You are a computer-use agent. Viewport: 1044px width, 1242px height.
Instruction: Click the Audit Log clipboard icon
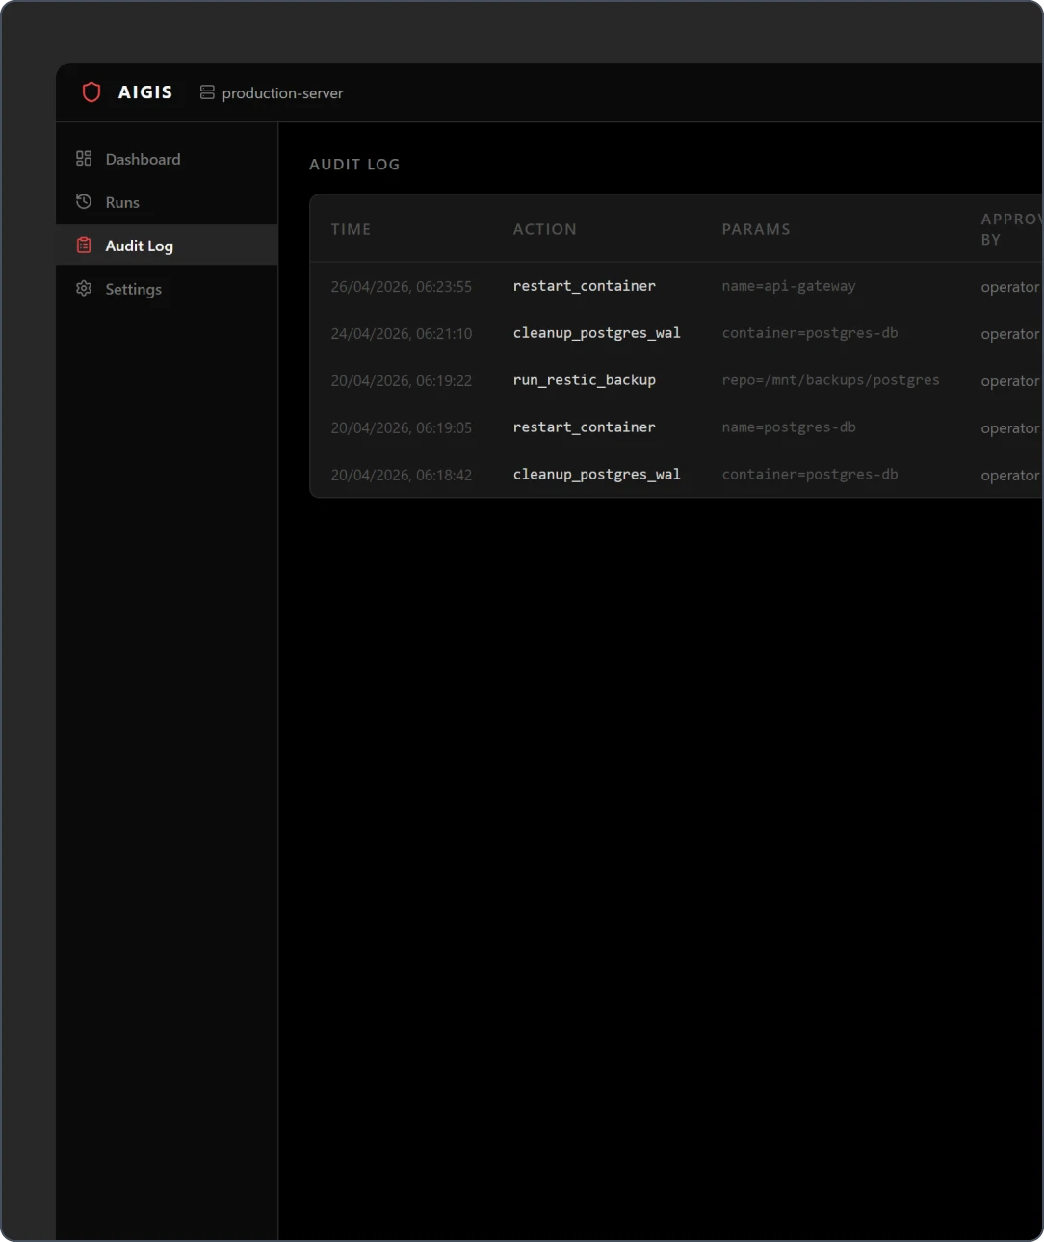coord(84,246)
